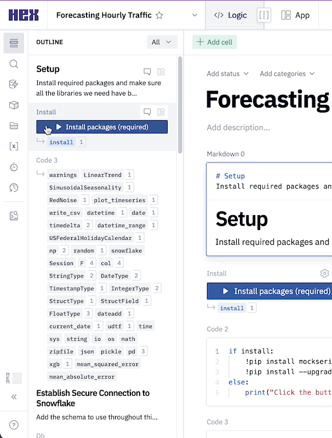Expand the Add status dropdown
This screenshot has height=438, width=332.
coord(227,74)
